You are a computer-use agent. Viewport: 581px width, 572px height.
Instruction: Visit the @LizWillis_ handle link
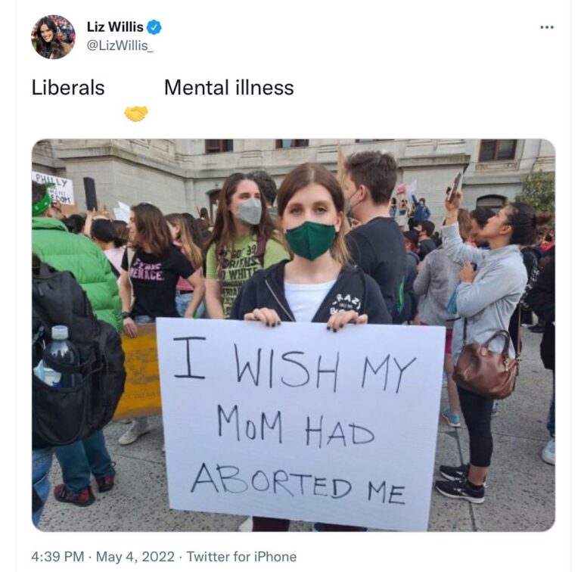(x=120, y=45)
